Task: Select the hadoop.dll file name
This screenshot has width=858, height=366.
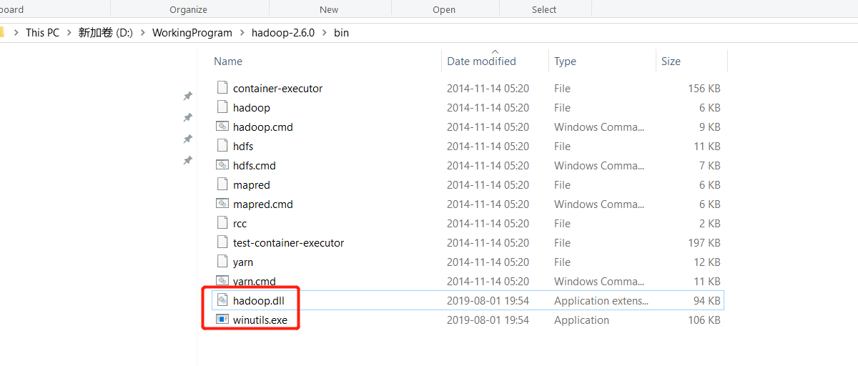Action: click(x=259, y=301)
